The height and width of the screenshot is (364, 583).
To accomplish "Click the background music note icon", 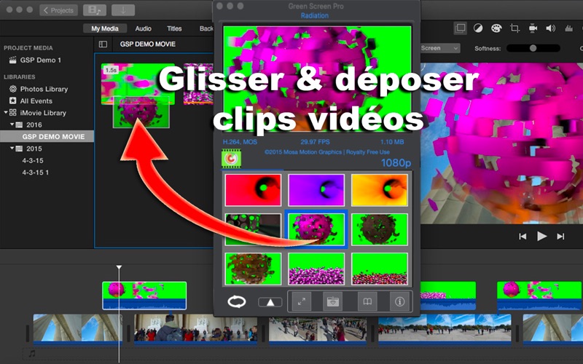I will [32, 353].
